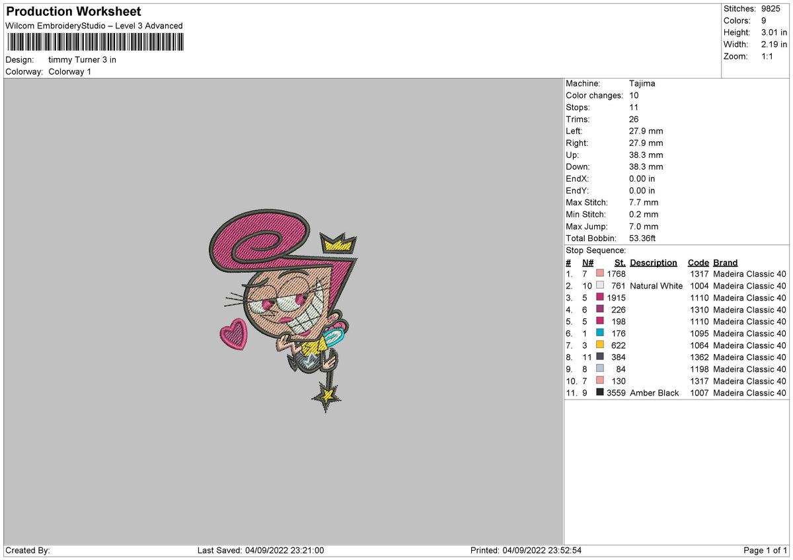Select the yellow swatch for code 1064

[x=600, y=345]
